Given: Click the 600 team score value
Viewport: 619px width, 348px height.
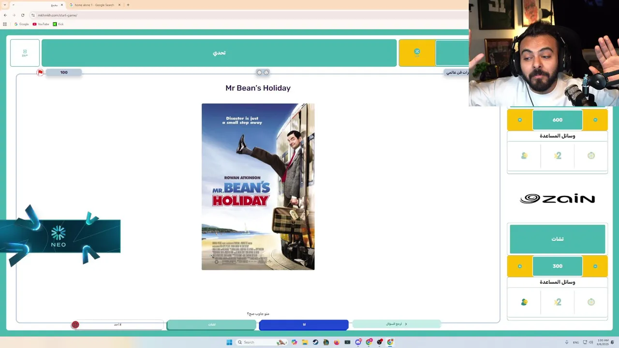Looking at the screenshot, I should click(x=558, y=120).
